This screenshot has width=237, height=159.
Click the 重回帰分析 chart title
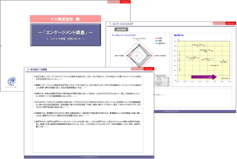179,35
